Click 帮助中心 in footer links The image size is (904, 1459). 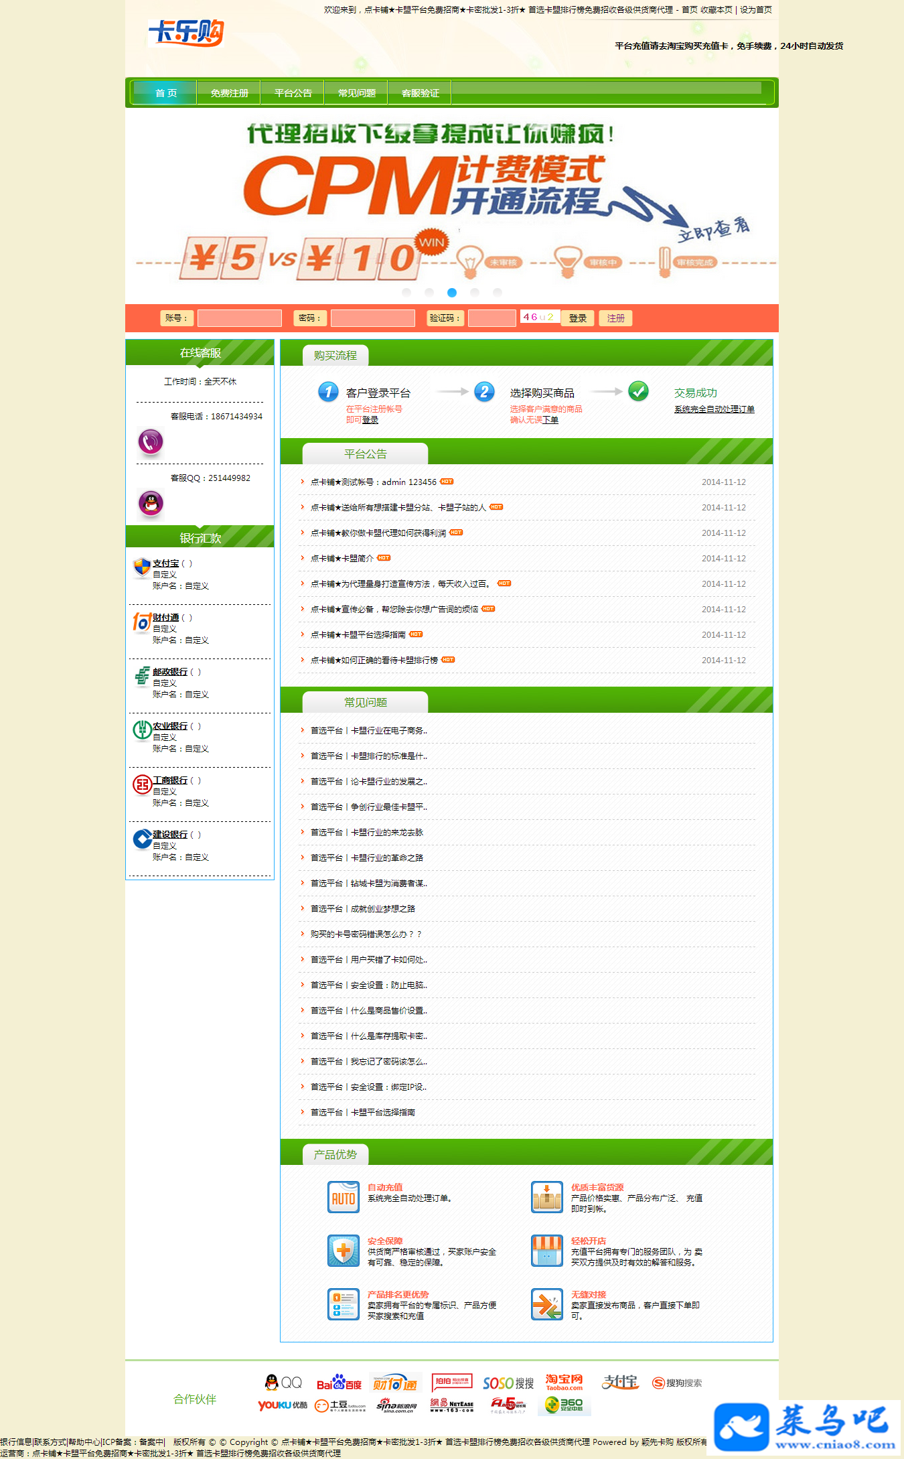(x=84, y=1442)
